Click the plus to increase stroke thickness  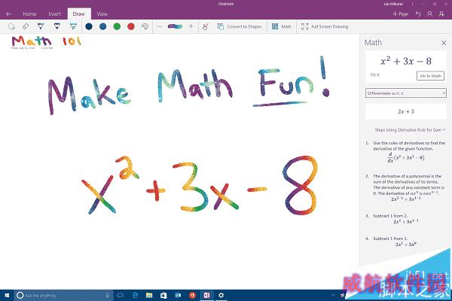click(191, 26)
